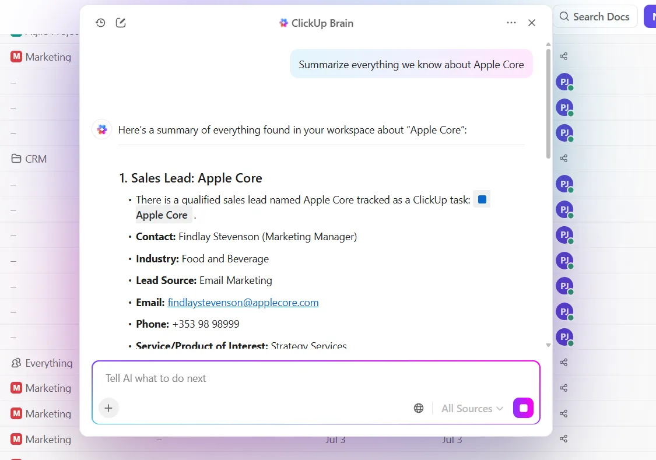Click the search magnifier icon
The height and width of the screenshot is (460, 656).
click(564, 16)
